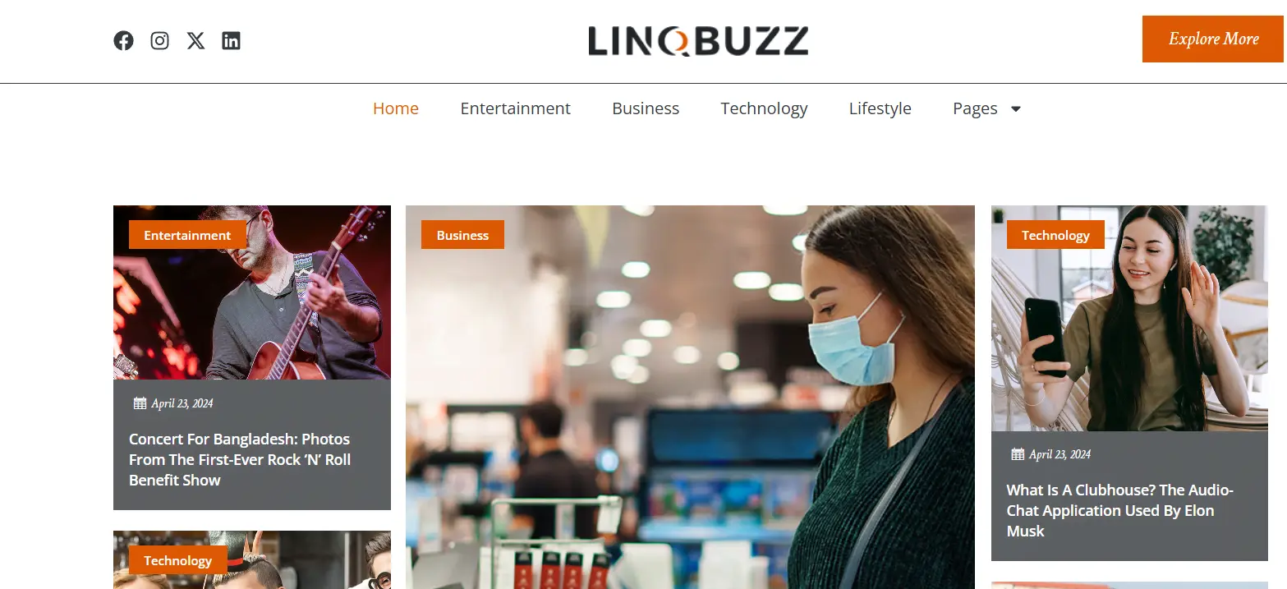
Task: Click calendar icon on Clubhouse article date
Action: [1018, 454]
